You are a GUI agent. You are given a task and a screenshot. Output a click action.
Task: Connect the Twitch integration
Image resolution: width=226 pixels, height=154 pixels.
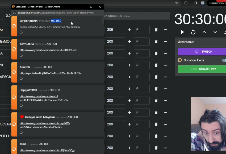(202, 52)
